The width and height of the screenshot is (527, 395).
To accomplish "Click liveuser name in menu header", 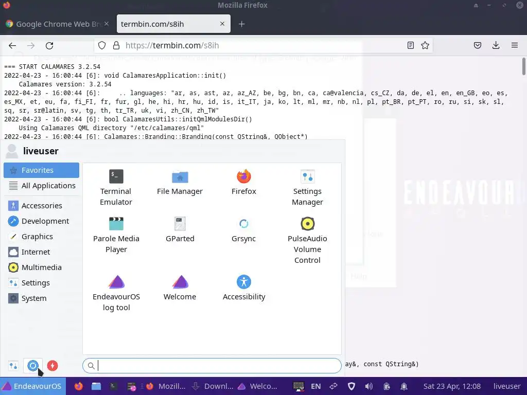I will click(x=41, y=151).
